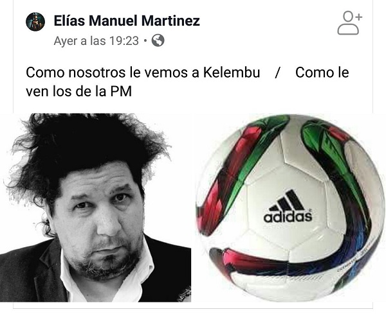Click the text 'ven los de la PM'

[x=78, y=91]
